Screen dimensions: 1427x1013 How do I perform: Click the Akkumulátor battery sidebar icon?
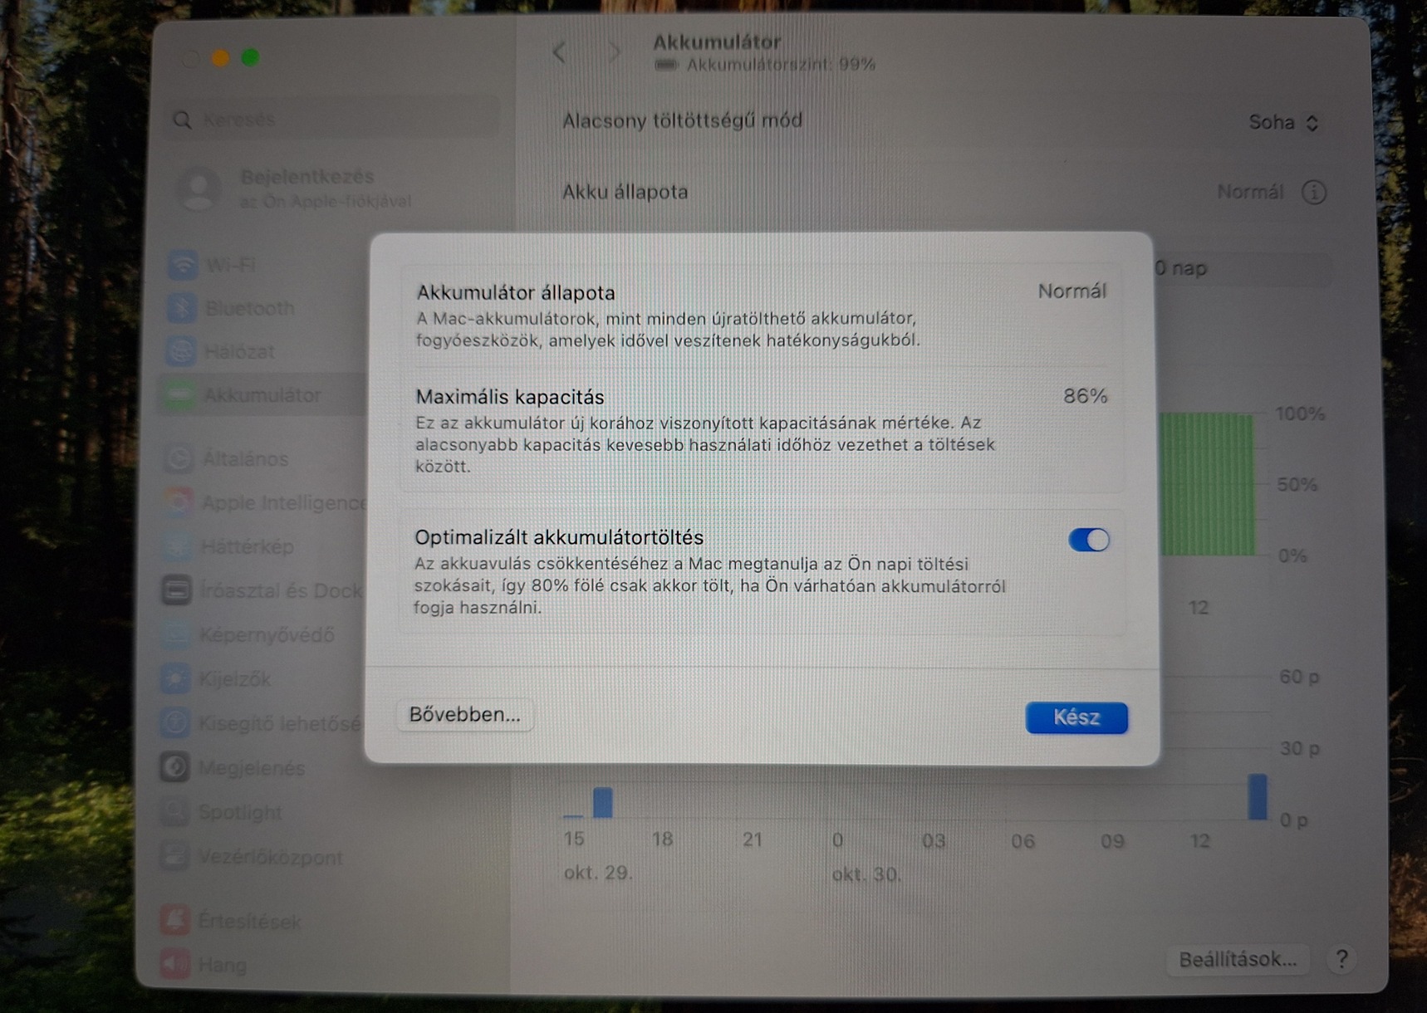[x=179, y=395]
